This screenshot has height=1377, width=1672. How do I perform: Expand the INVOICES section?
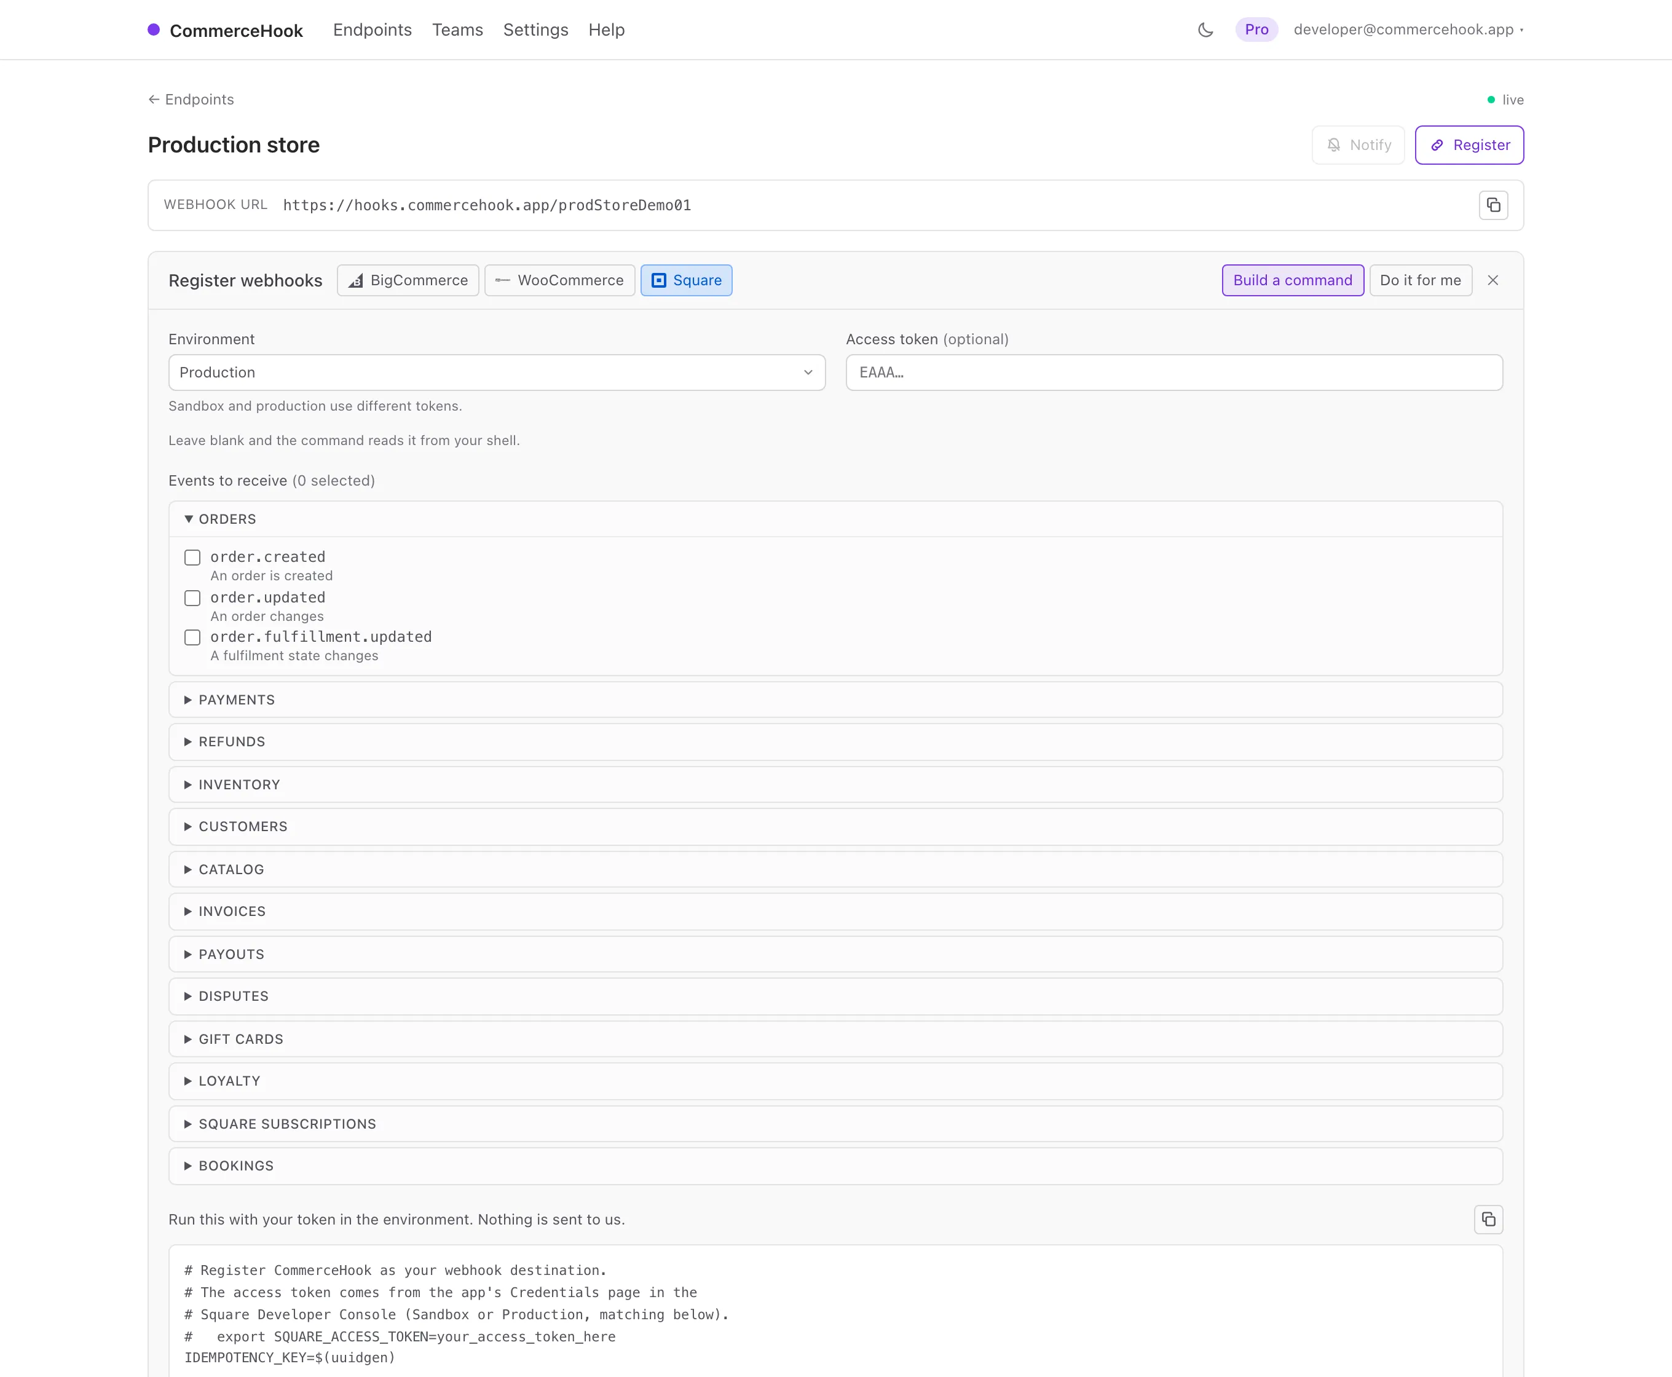pos(835,912)
